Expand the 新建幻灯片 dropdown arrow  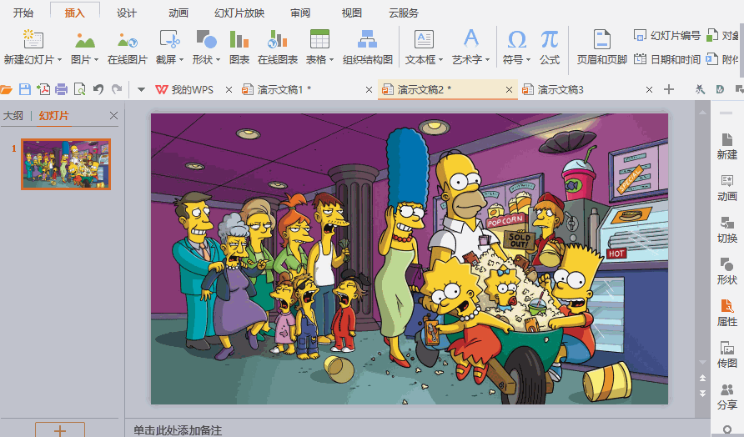click(x=59, y=60)
